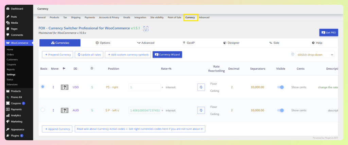Click the Get PRO button
348x145 pixels.
click(329, 32)
